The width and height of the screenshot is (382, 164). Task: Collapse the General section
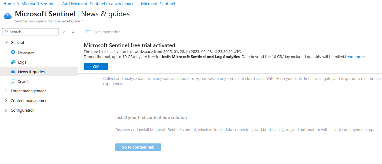[x=6, y=43]
